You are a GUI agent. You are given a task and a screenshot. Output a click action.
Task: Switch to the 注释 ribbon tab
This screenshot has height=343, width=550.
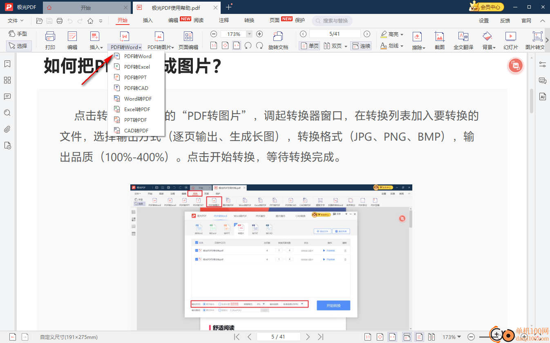(224, 20)
